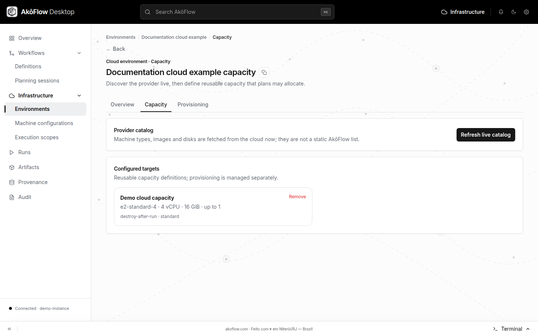This screenshot has width=538, height=336.
Task: Open the settings gear icon
Action: click(x=526, y=12)
